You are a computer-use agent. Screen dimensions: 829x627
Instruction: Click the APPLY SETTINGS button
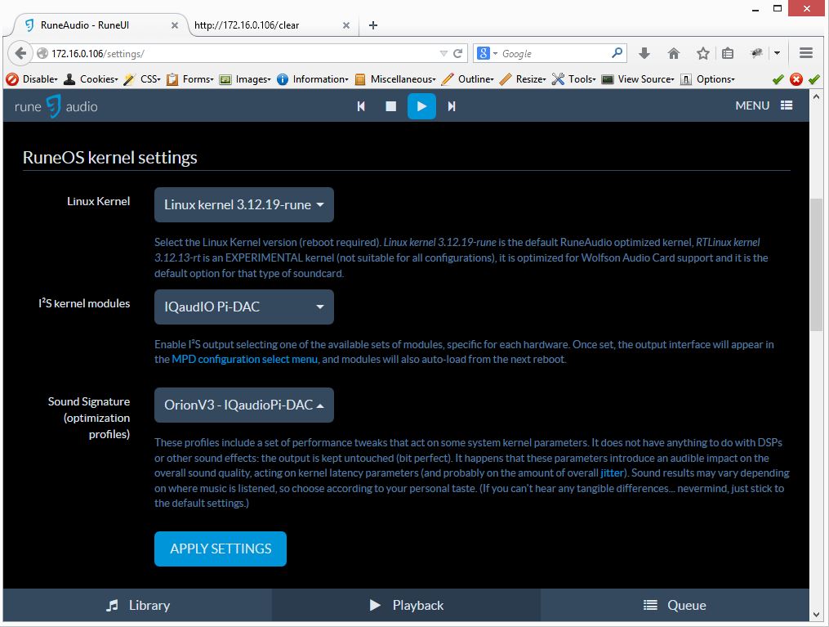(221, 549)
